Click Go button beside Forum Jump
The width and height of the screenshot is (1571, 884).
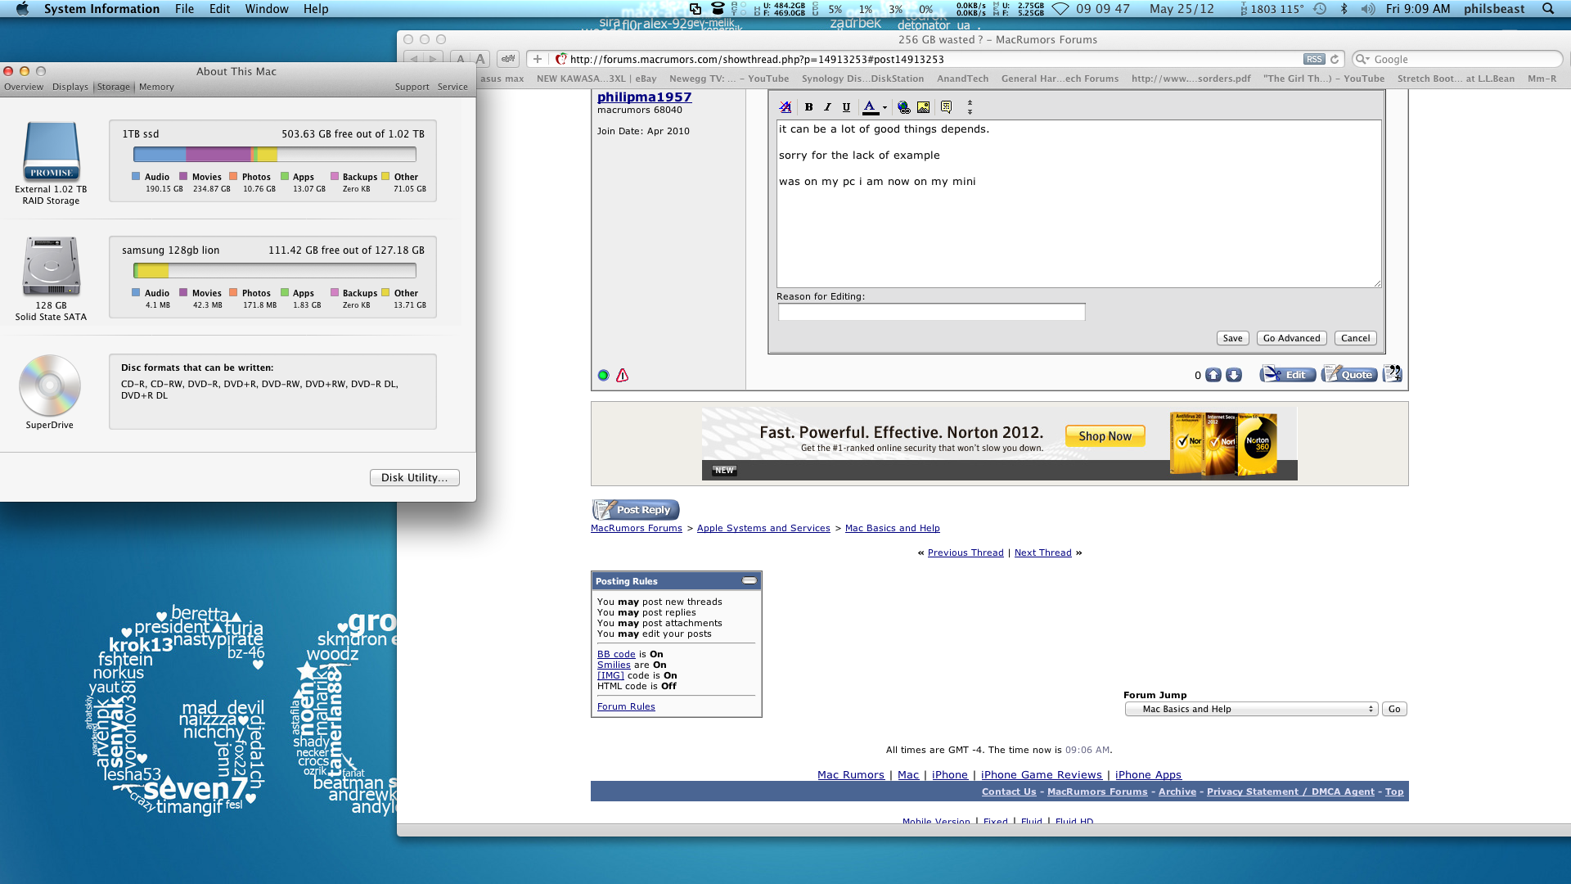point(1394,709)
